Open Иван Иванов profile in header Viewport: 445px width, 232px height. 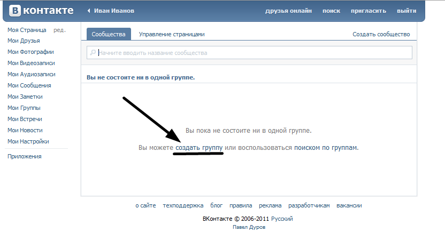(114, 11)
